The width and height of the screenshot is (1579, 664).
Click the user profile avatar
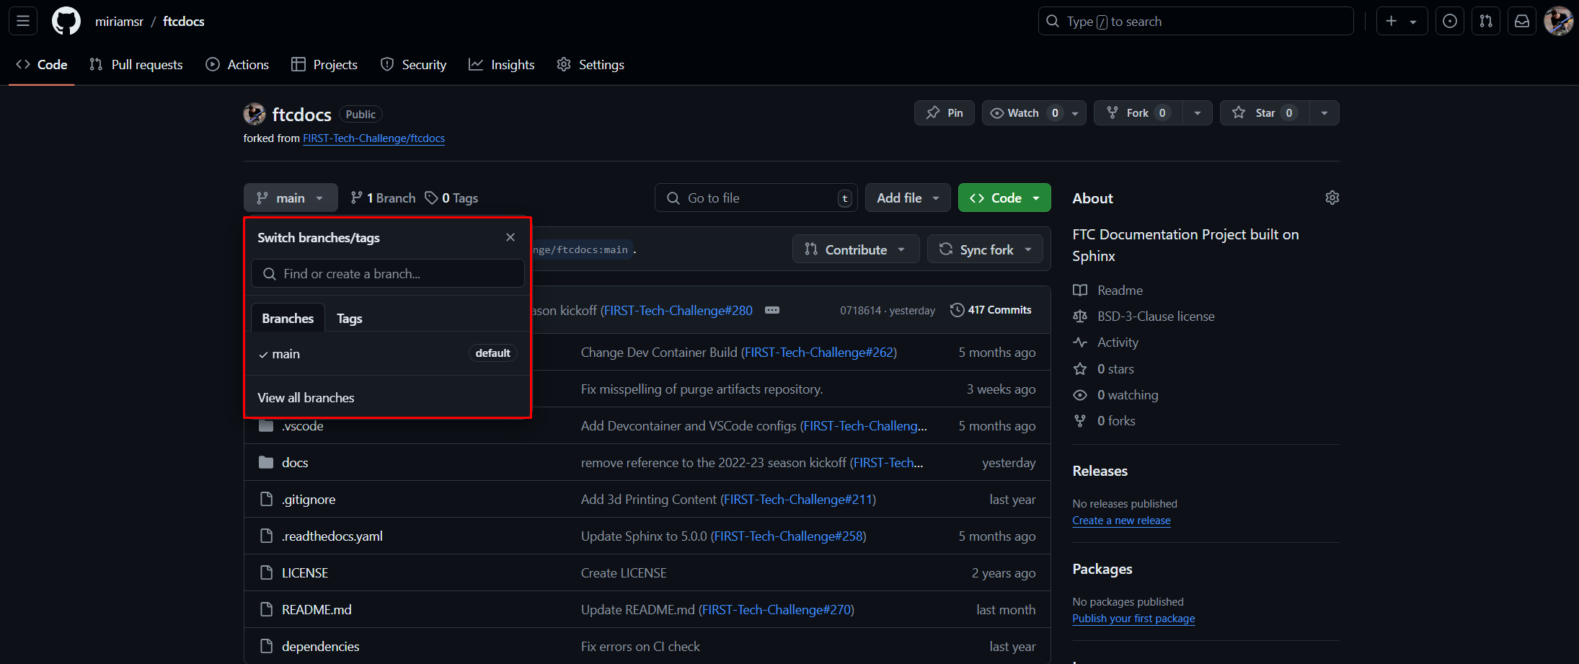click(x=1558, y=22)
